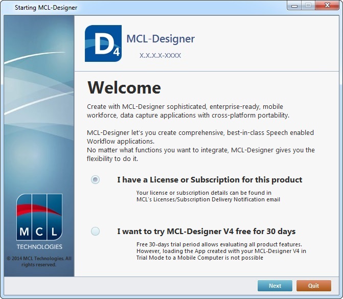Screen dimensions: 343x299
Task: Select the License or Subscription radio button
Action: 95,179
